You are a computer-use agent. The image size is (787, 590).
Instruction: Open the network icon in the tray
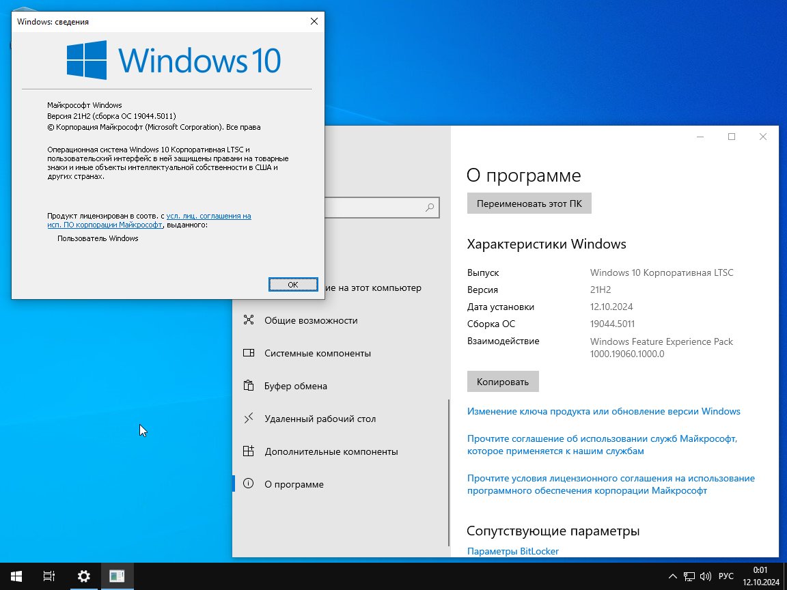click(x=689, y=576)
